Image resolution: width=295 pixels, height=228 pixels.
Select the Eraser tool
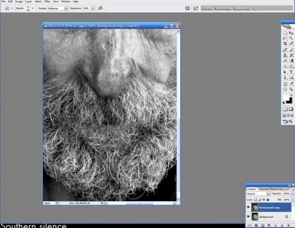pos(285,61)
